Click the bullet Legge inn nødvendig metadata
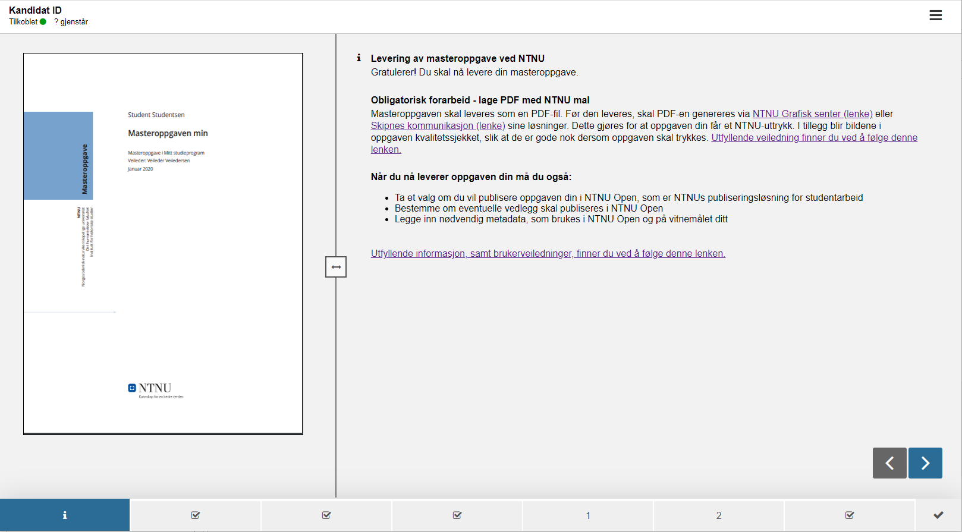Screen dimensions: 962x532 (561, 219)
